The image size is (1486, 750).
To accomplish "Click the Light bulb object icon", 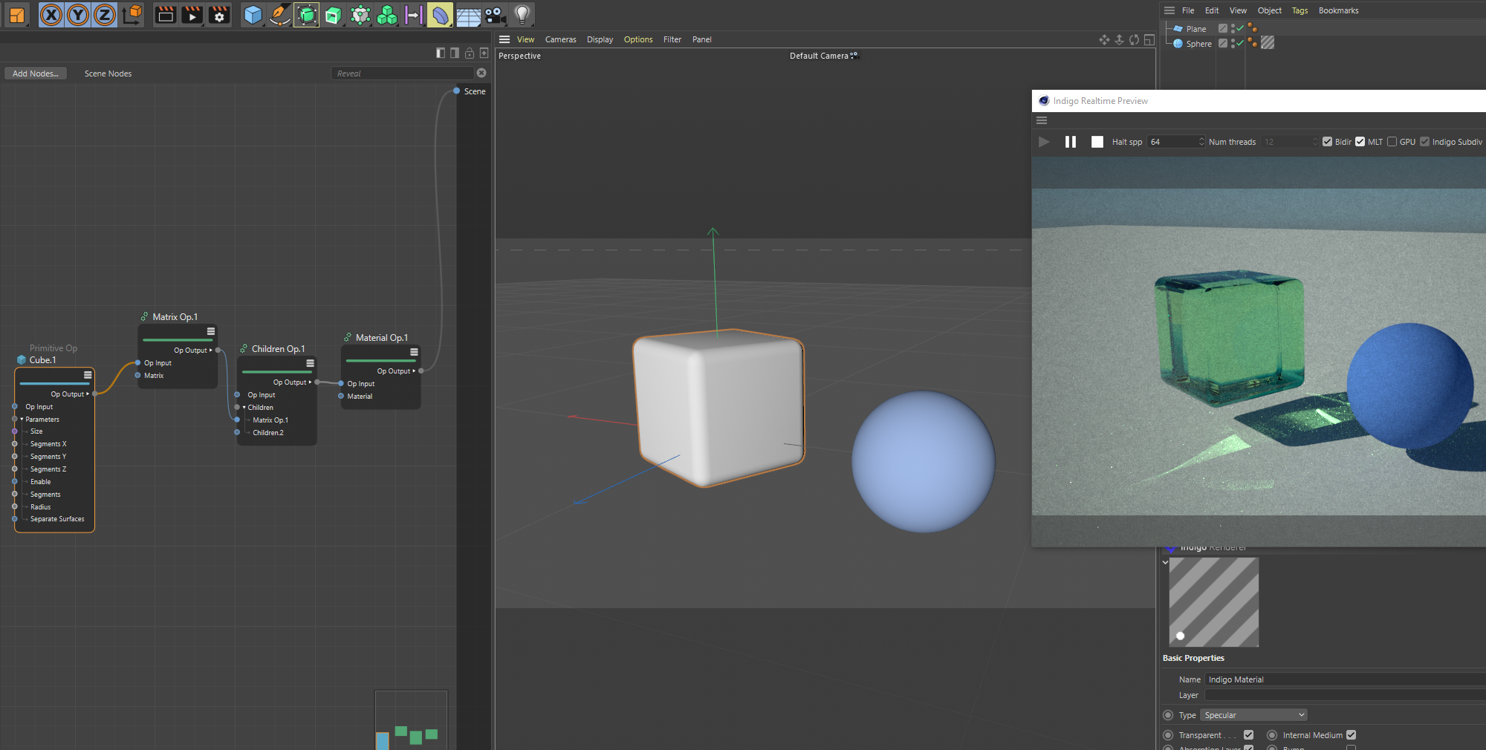I will point(522,15).
